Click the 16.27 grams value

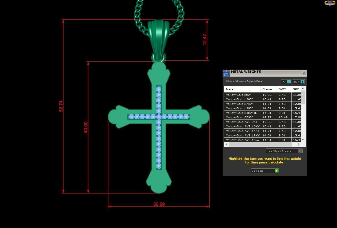(x=267, y=117)
